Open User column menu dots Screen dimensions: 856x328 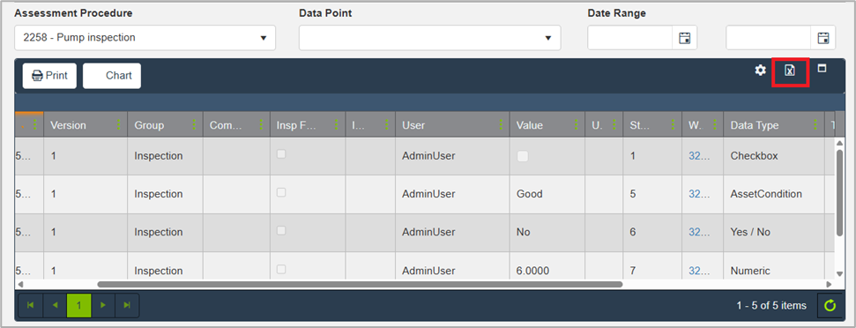click(501, 125)
